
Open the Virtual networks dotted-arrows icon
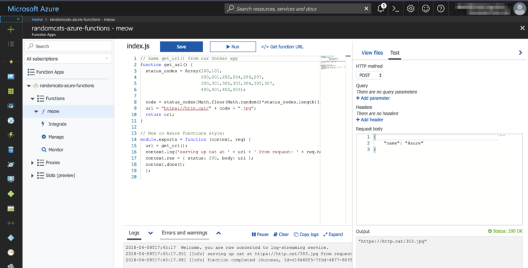[x=11, y=223]
